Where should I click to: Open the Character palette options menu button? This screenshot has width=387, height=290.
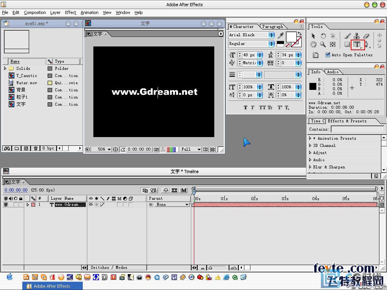pos(302,26)
